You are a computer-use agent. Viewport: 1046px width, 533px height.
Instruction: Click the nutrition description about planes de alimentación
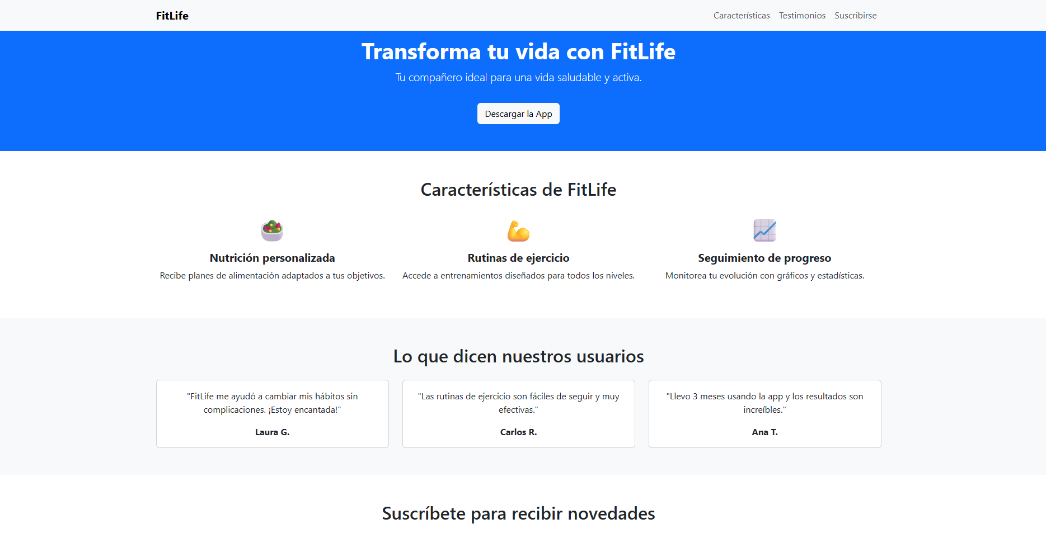point(272,276)
